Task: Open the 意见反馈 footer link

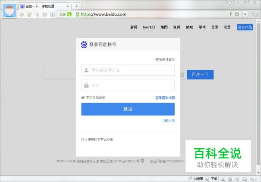Action: [x=106, y=161]
